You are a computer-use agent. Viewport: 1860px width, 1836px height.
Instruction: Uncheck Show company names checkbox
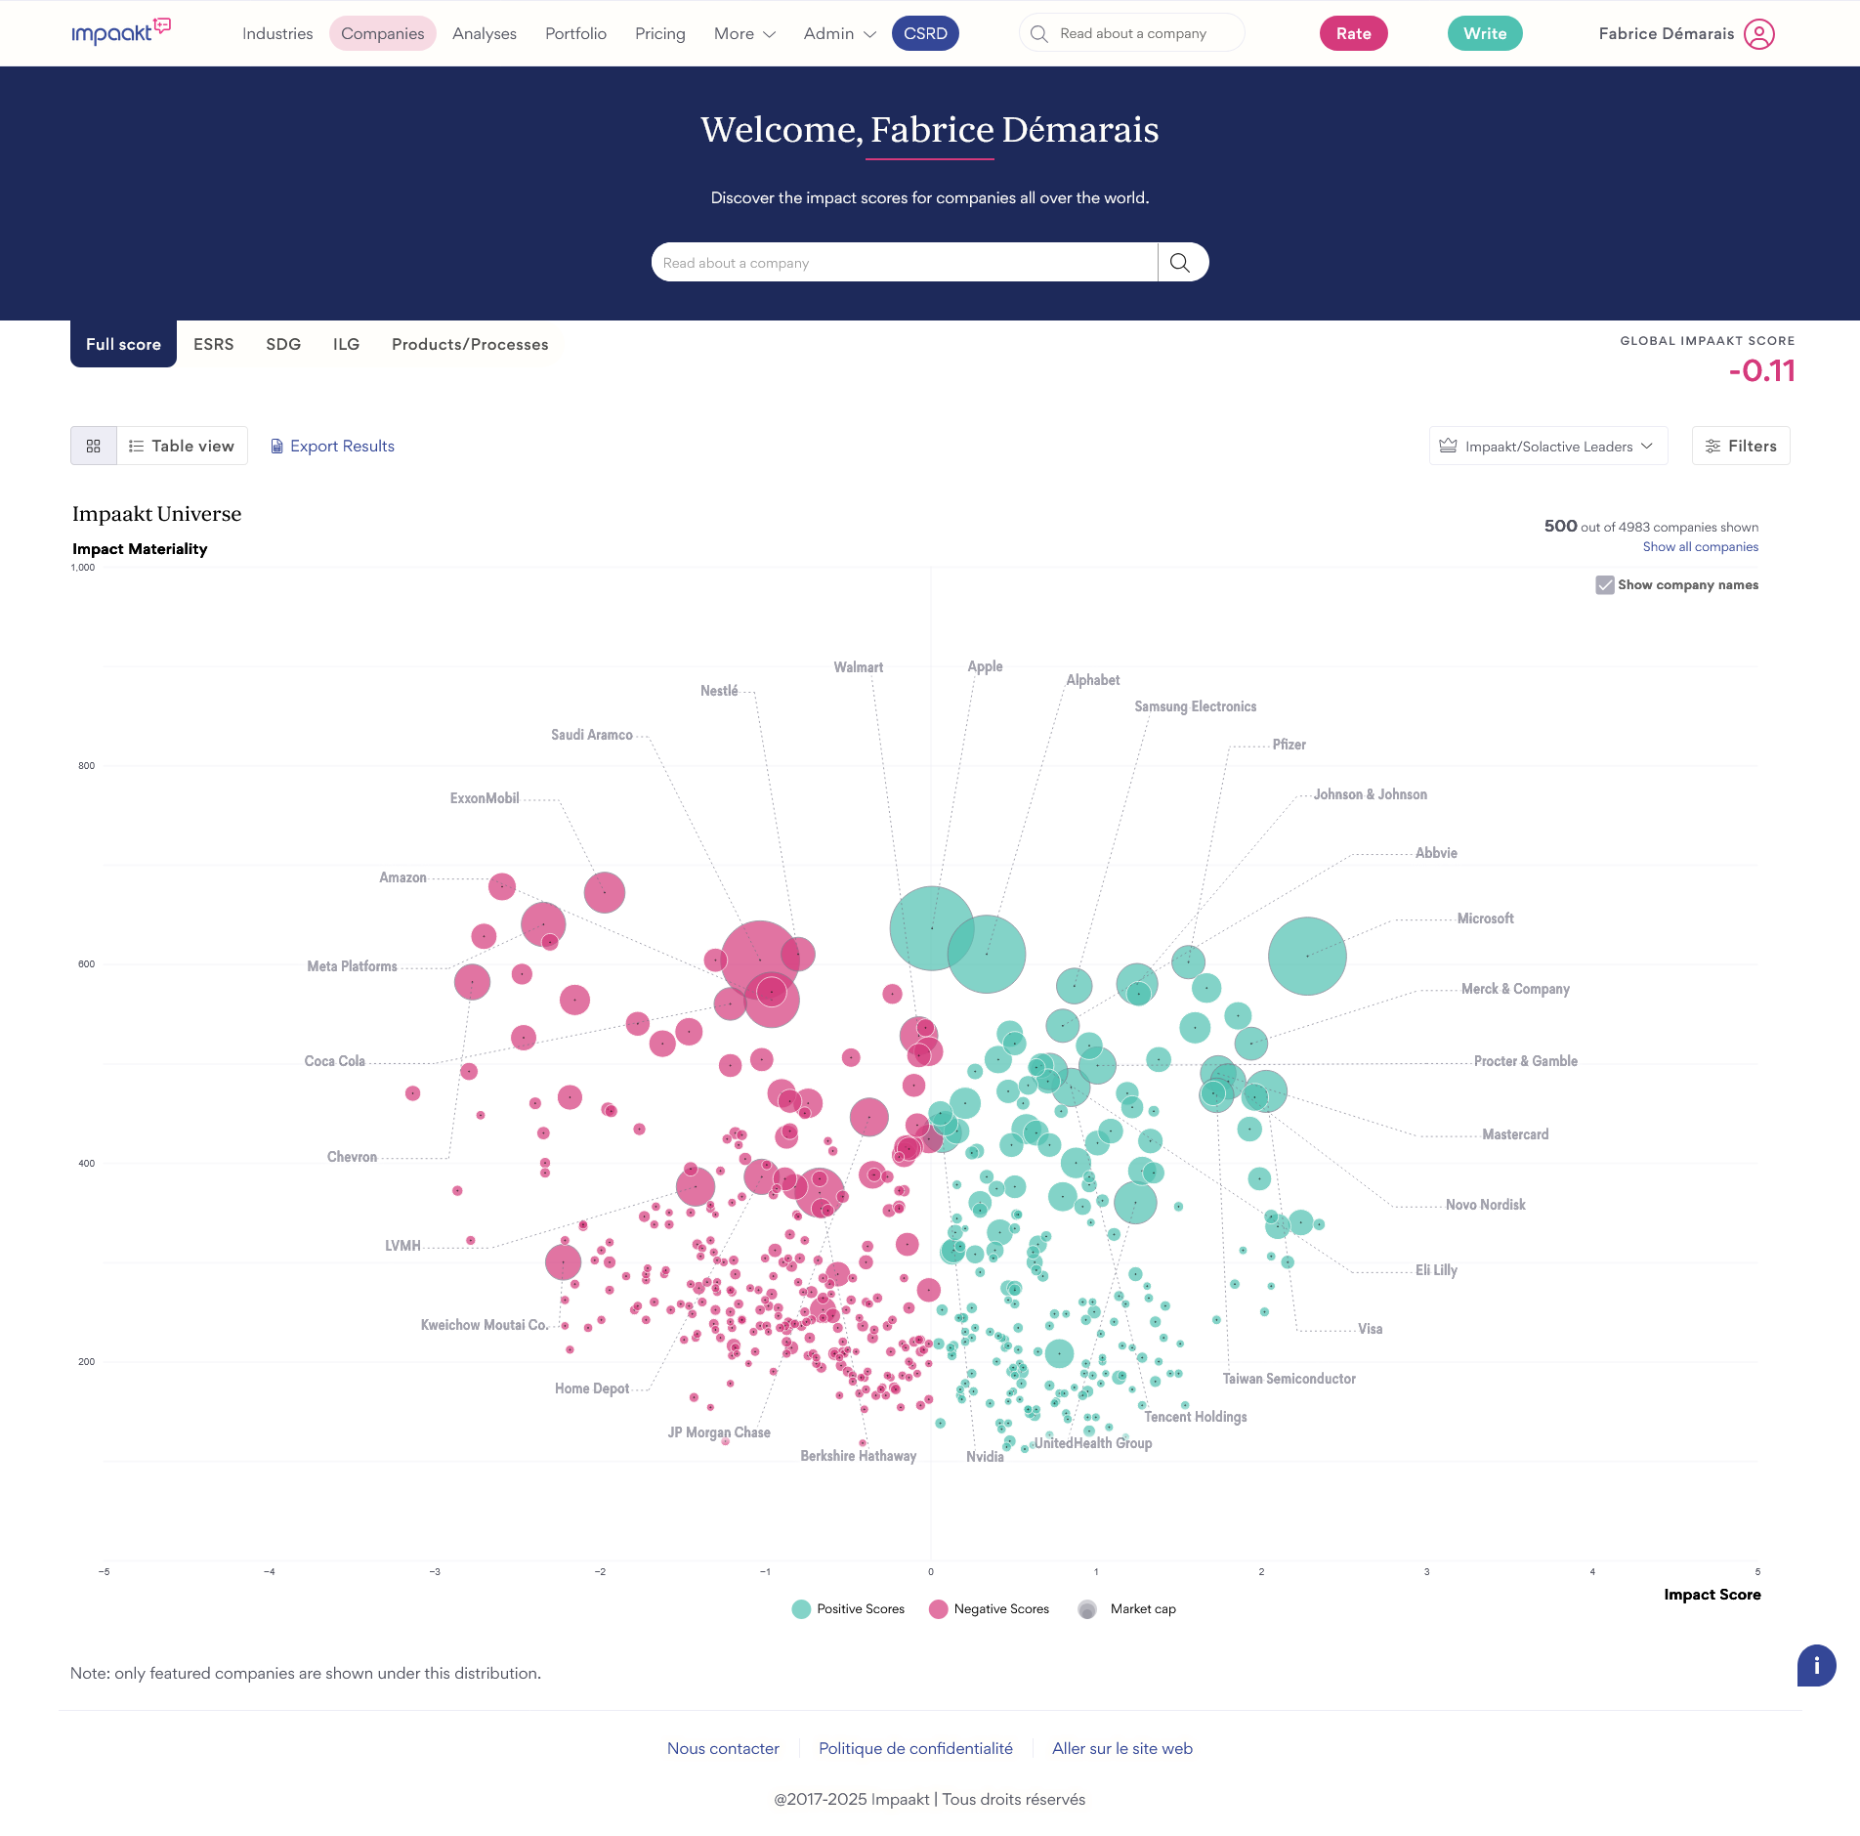click(x=1604, y=585)
